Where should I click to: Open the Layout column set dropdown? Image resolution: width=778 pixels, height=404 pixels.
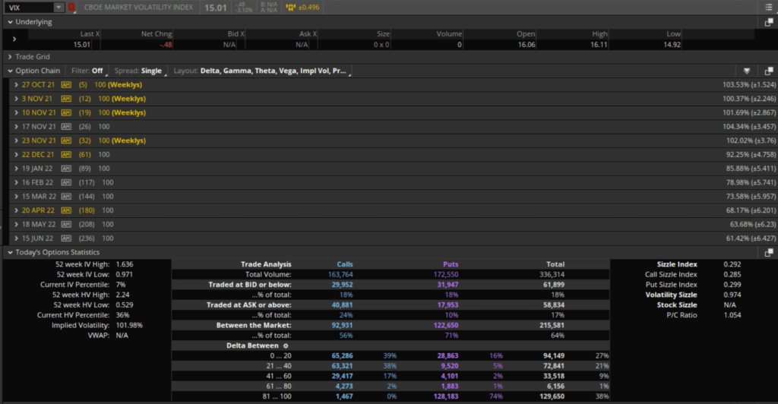[261, 71]
